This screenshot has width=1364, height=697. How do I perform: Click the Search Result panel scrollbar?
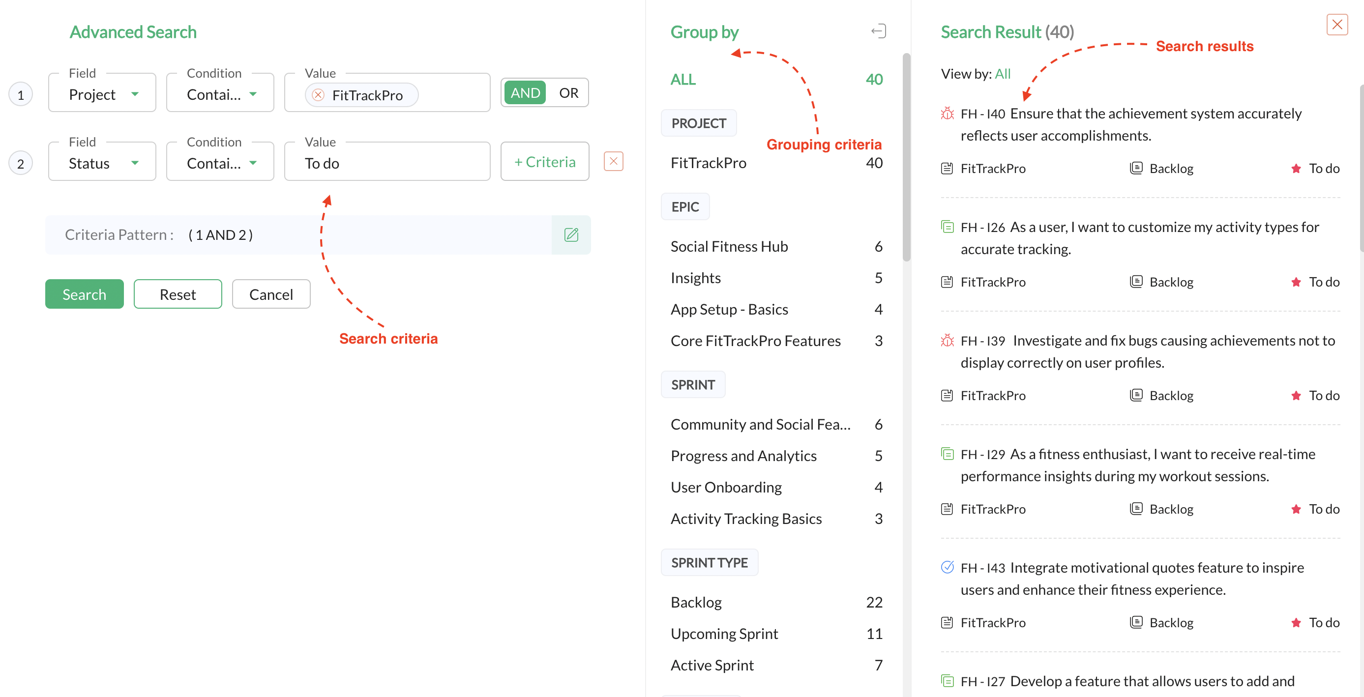1361,168
